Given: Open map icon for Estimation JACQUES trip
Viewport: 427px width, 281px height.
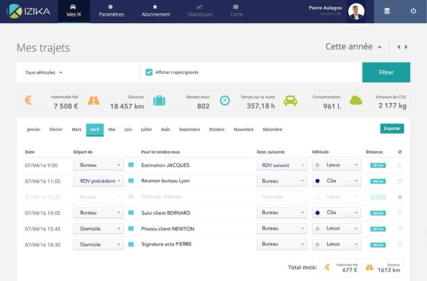Looking at the screenshot, I should [131, 165].
